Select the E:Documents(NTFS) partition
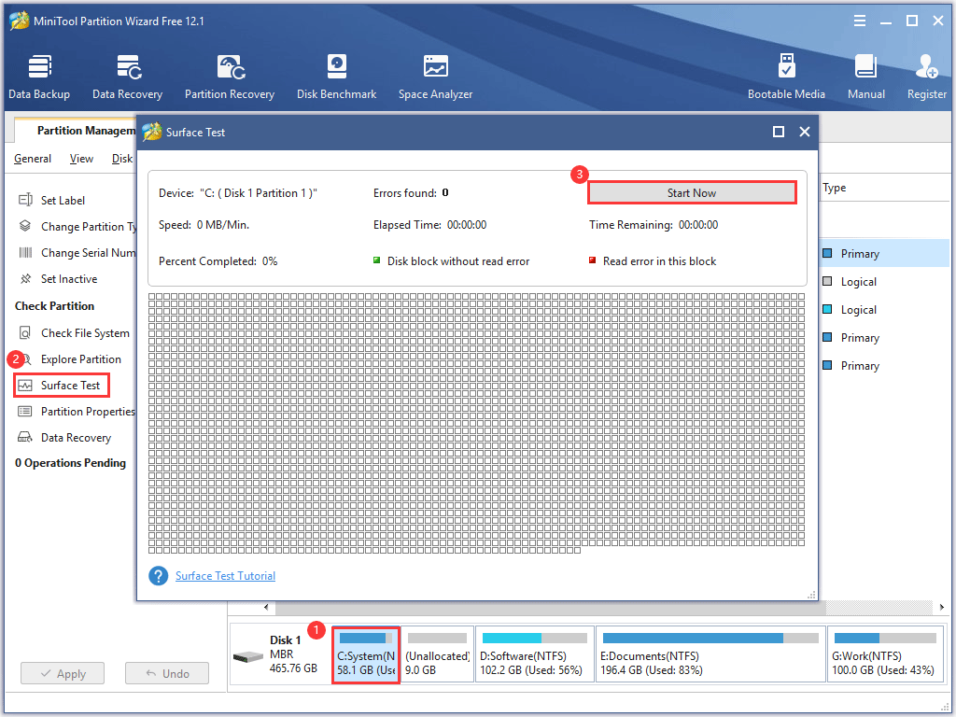956x717 pixels. point(710,654)
